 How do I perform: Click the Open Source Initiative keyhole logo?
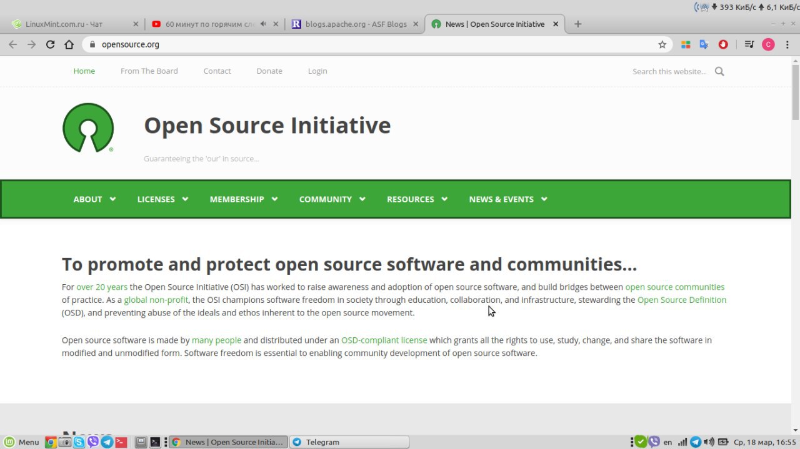click(88, 127)
